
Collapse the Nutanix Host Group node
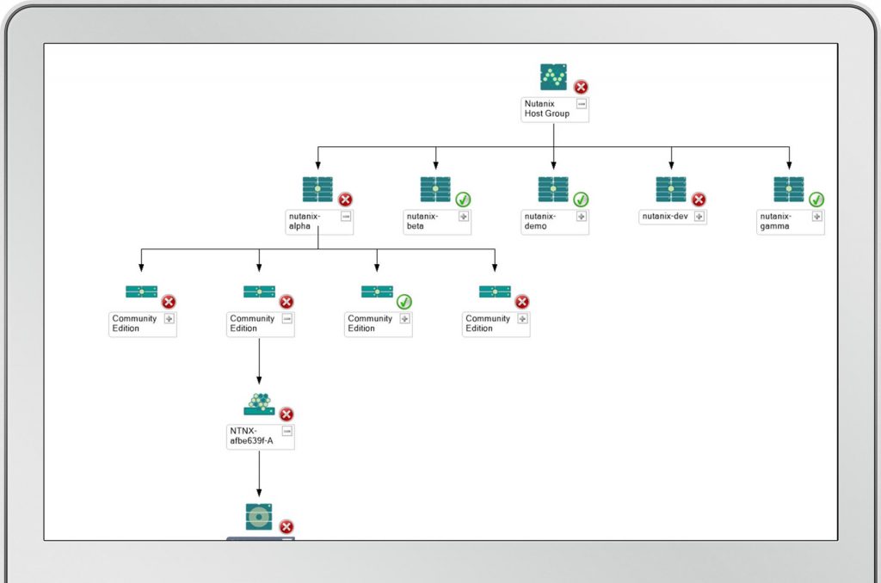(x=582, y=104)
